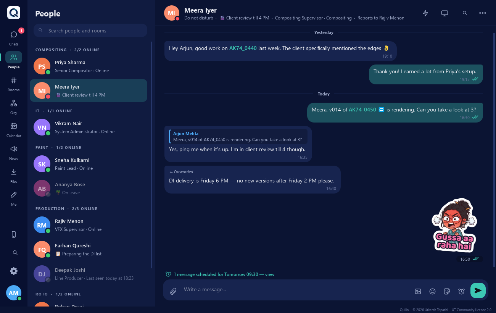
Task: Open the three-dot more options menu
Action: point(483,13)
